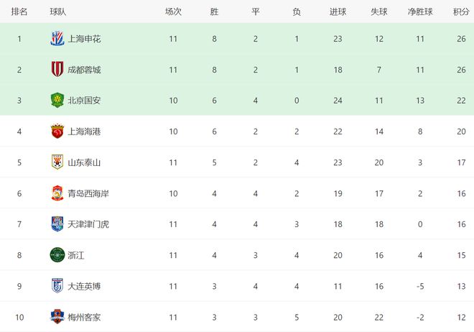Click the Shanghai Port team logo

click(x=57, y=132)
